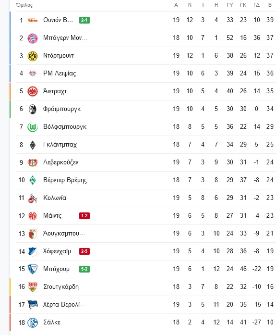Open the Φράιμπουργκ team link
Image resolution: width=276 pixels, height=335 pixels.
tap(62, 109)
